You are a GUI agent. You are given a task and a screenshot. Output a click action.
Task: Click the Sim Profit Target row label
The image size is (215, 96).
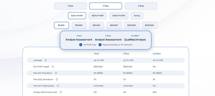tap(41, 67)
